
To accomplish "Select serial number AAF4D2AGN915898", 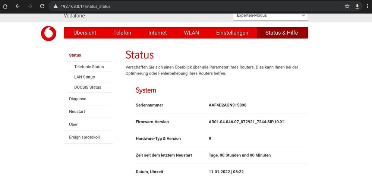I will pos(227,105).
